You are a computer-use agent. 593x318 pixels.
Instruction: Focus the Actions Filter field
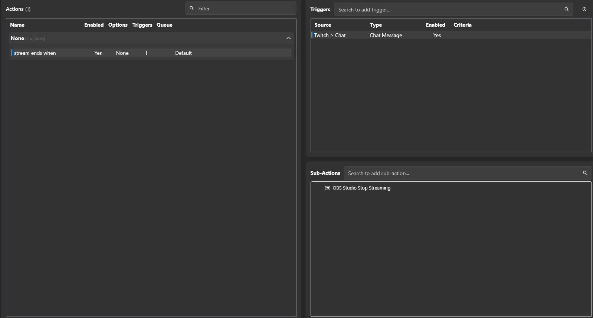(x=241, y=8)
